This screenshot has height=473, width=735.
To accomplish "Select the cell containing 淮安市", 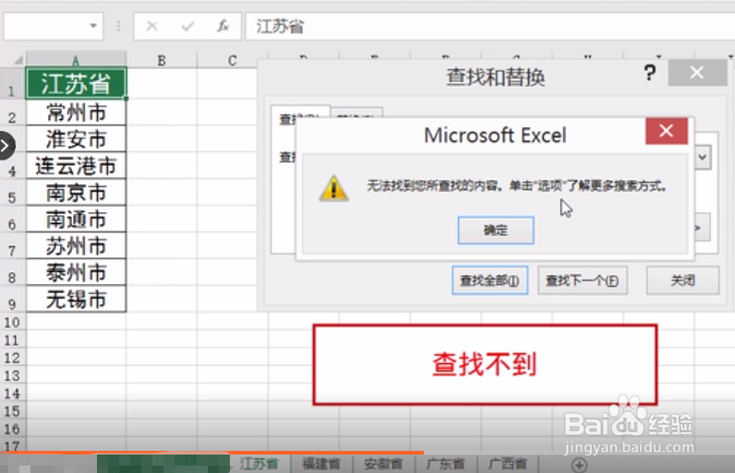I will tap(76, 139).
